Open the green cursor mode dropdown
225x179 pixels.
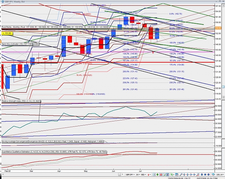coord(172,175)
